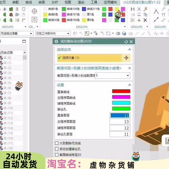This screenshot has width=169, height=169.
Task: Open the 装配 ribbon tab
Action: pos(16,2)
